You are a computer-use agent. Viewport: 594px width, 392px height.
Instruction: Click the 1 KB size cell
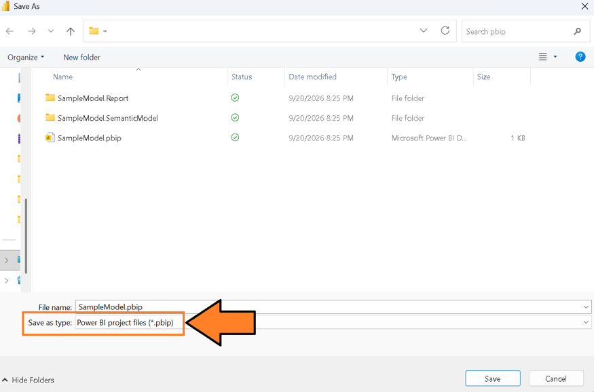[x=517, y=138]
